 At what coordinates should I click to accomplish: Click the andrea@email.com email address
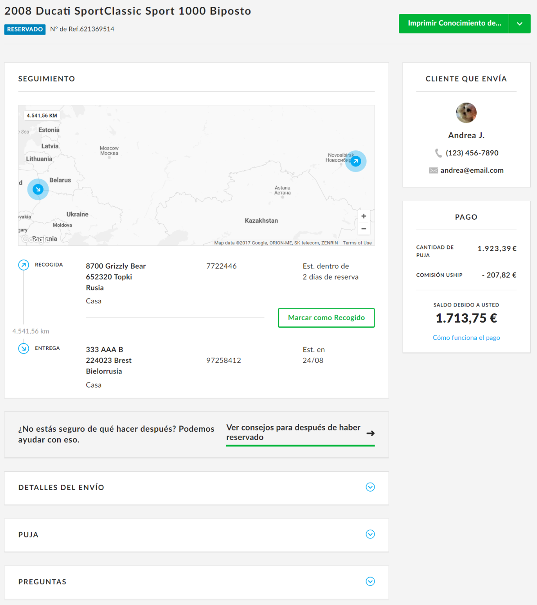pos(472,171)
